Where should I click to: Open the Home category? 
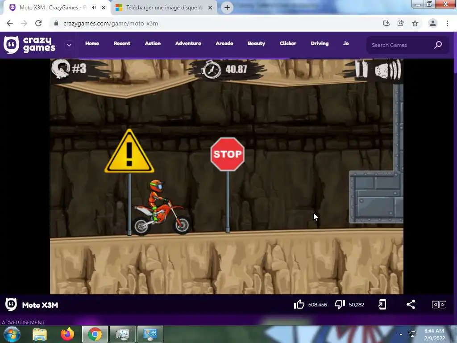(92, 43)
